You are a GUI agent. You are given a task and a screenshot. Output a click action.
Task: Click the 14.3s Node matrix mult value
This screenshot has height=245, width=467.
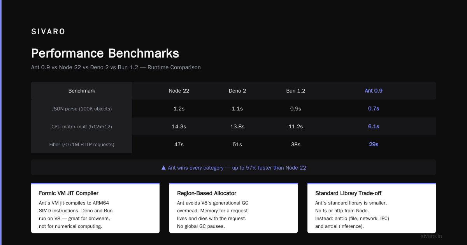pyautogui.click(x=179, y=126)
